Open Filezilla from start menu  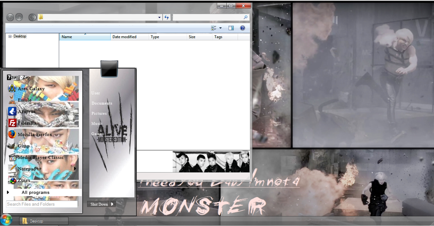tap(22, 123)
